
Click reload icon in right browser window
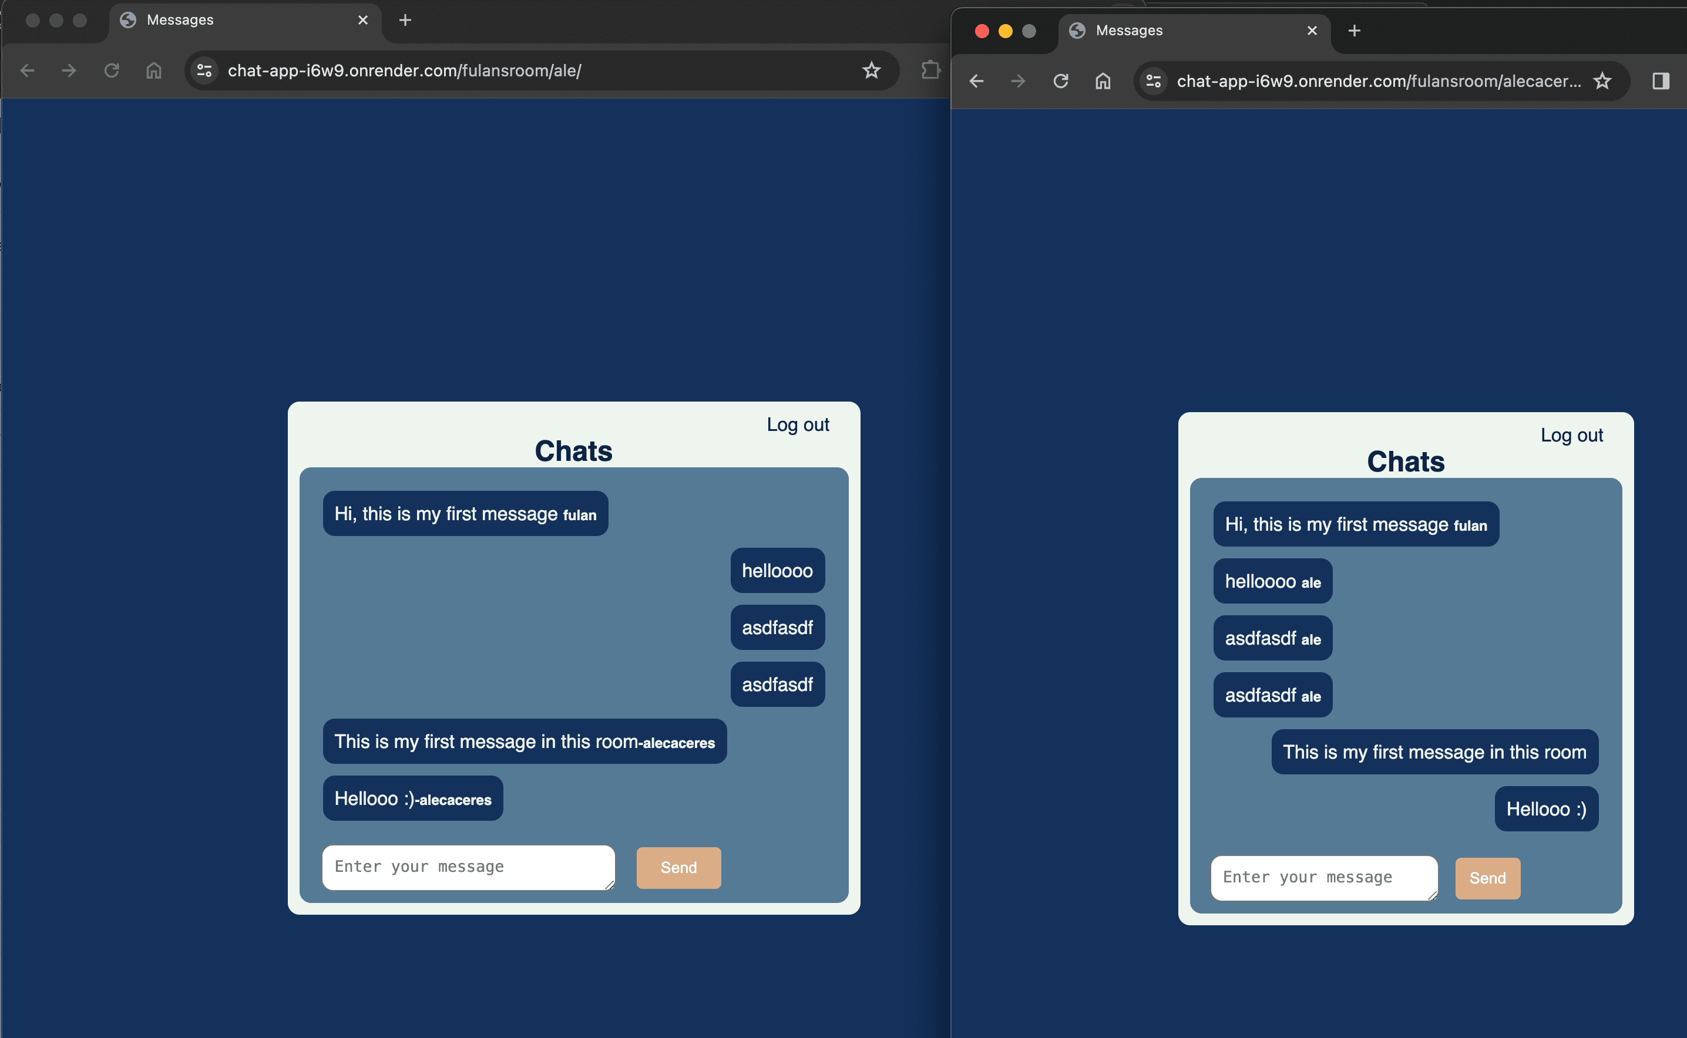point(1061,81)
